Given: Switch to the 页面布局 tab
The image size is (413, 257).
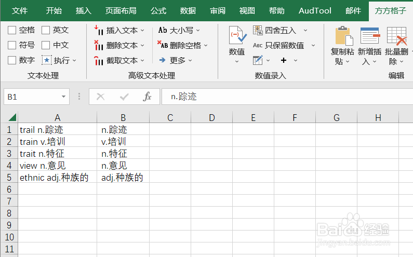Looking at the screenshot, I should (121, 11).
